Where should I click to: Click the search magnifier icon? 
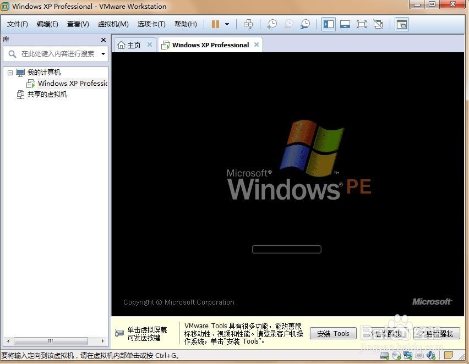pos(12,54)
